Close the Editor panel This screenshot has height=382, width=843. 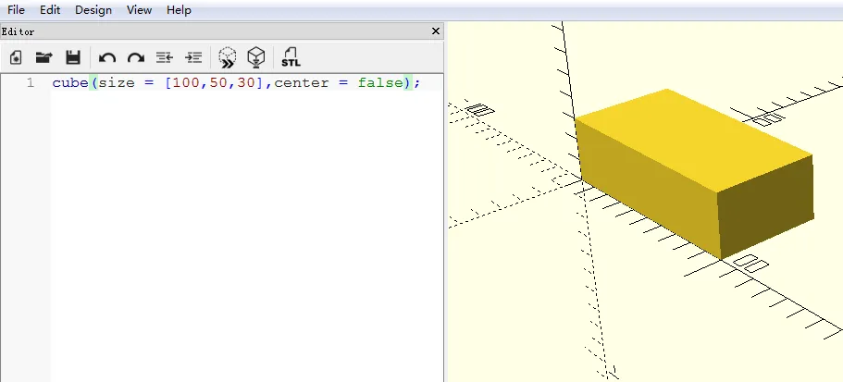[436, 31]
